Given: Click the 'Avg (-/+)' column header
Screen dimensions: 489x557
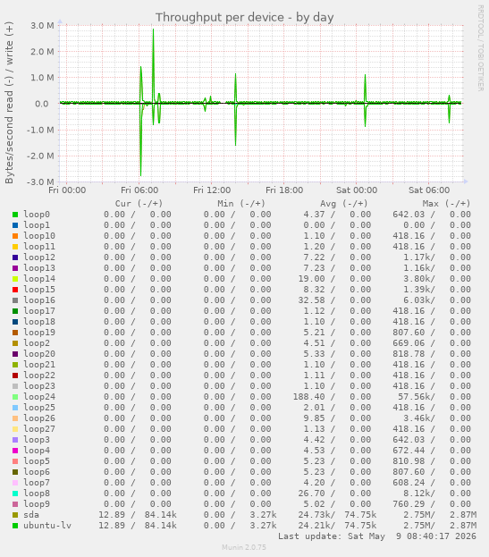Looking at the screenshot, I should tap(344, 204).
